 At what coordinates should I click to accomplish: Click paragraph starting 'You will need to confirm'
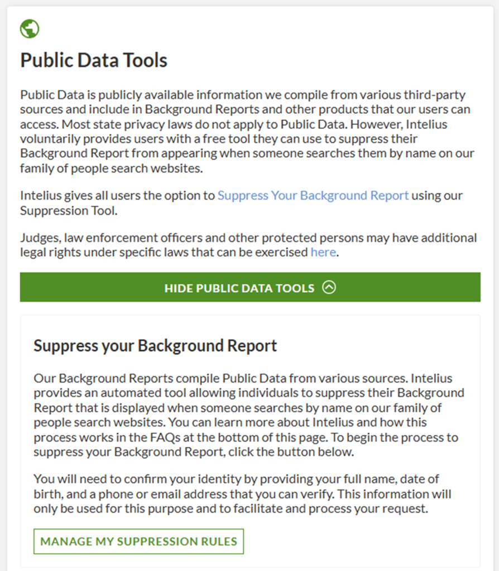pyautogui.click(x=242, y=494)
